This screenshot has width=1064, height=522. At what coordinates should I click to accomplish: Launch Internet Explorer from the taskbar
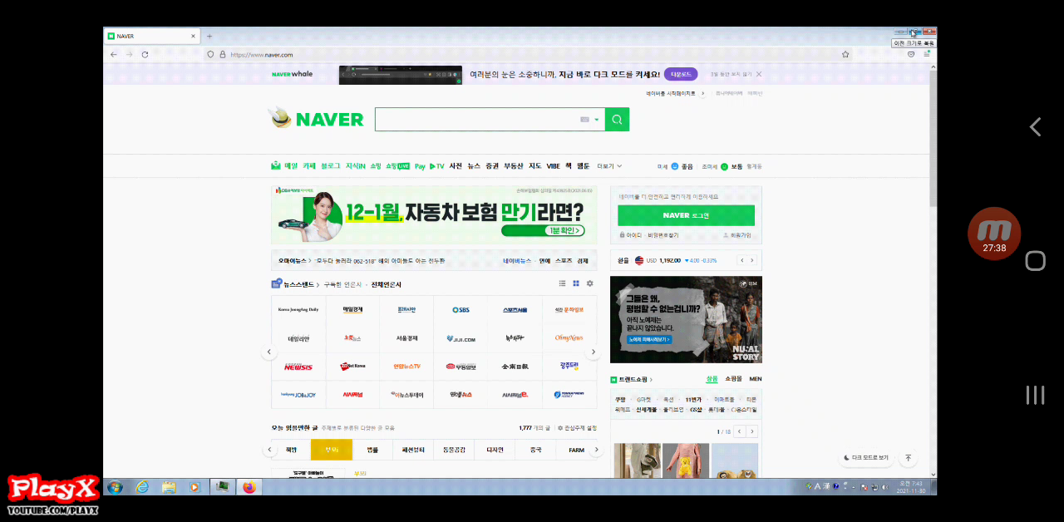[142, 487]
